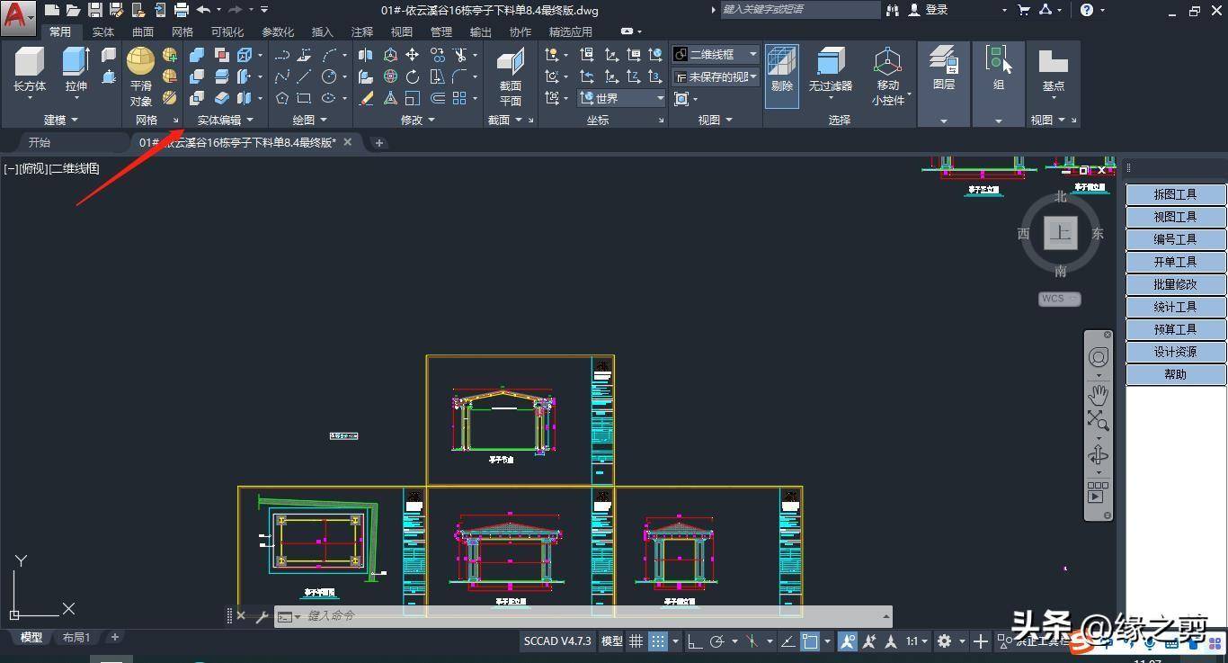
Task: Click the Print/Plot icon in quick access toolbar
Action: click(x=181, y=10)
